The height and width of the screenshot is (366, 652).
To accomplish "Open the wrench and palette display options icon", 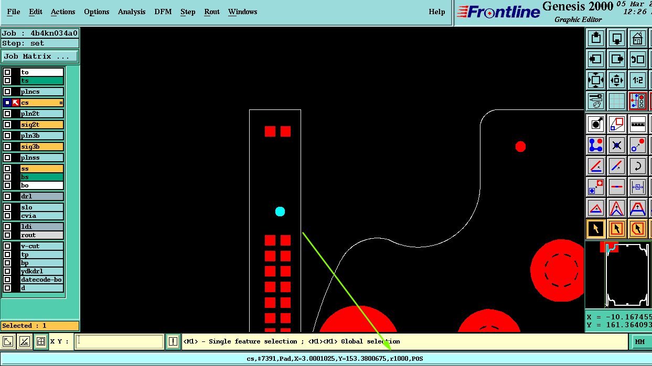I will click(x=596, y=101).
